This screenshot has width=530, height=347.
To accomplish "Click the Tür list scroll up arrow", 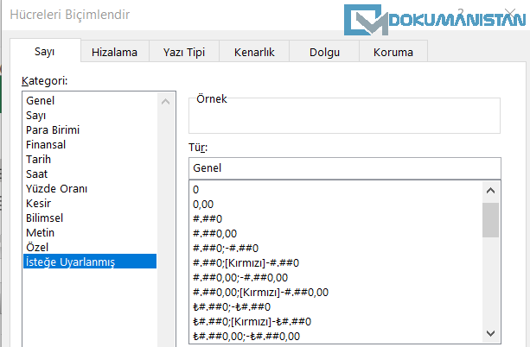I will pyautogui.click(x=491, y=191).
